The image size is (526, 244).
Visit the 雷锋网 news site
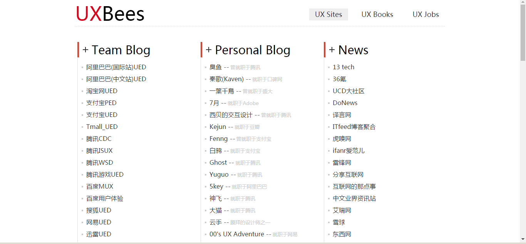[342, 162]
